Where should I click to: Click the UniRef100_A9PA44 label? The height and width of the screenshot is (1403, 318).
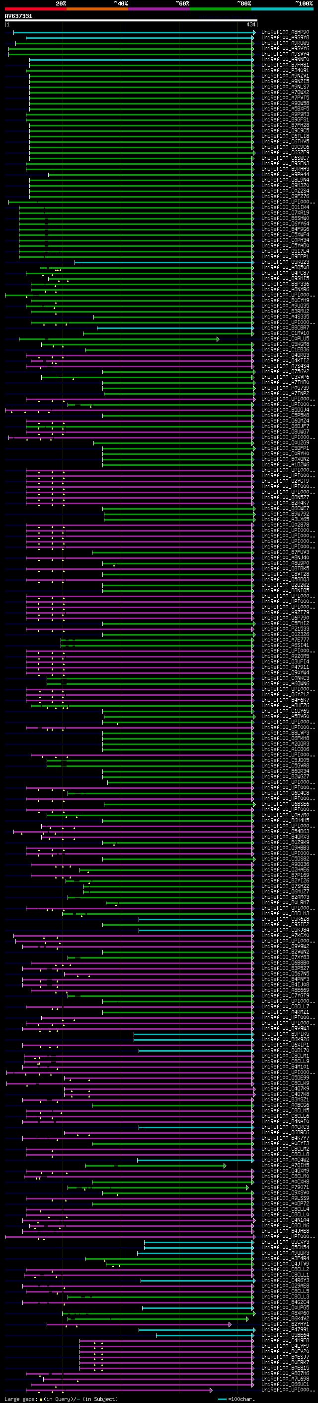[285, 175]
